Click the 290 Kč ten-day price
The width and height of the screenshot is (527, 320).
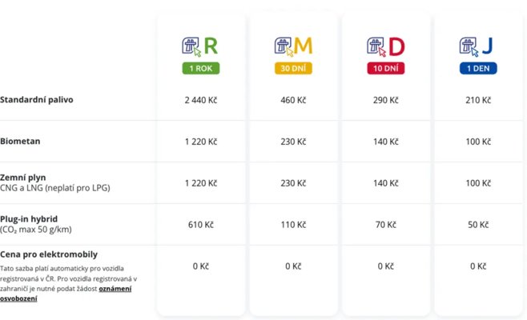386,100
